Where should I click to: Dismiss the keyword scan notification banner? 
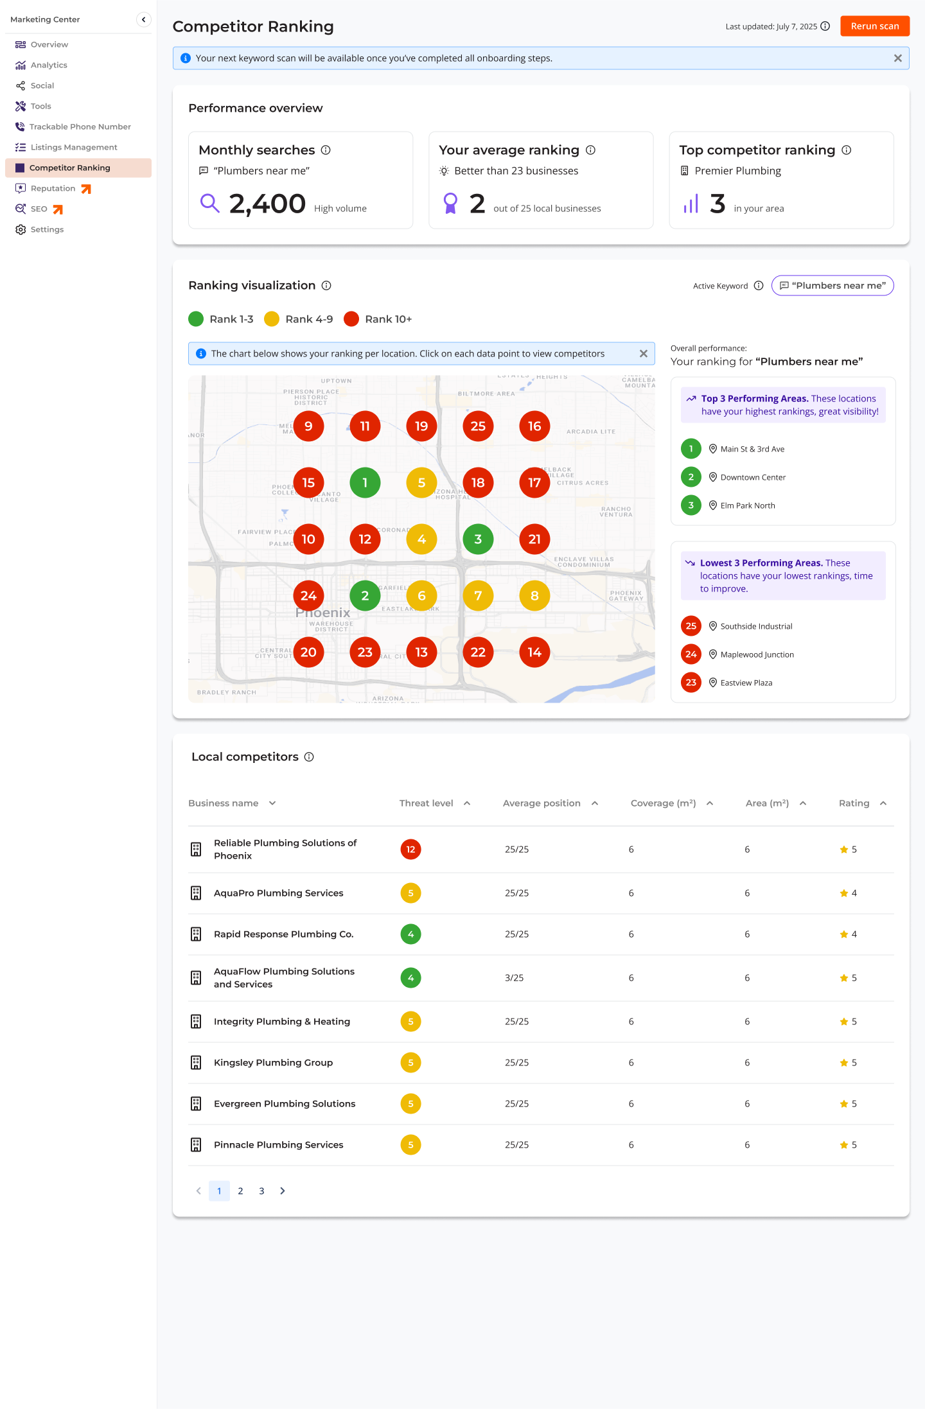pyautogui.click(x=897, y=58)
